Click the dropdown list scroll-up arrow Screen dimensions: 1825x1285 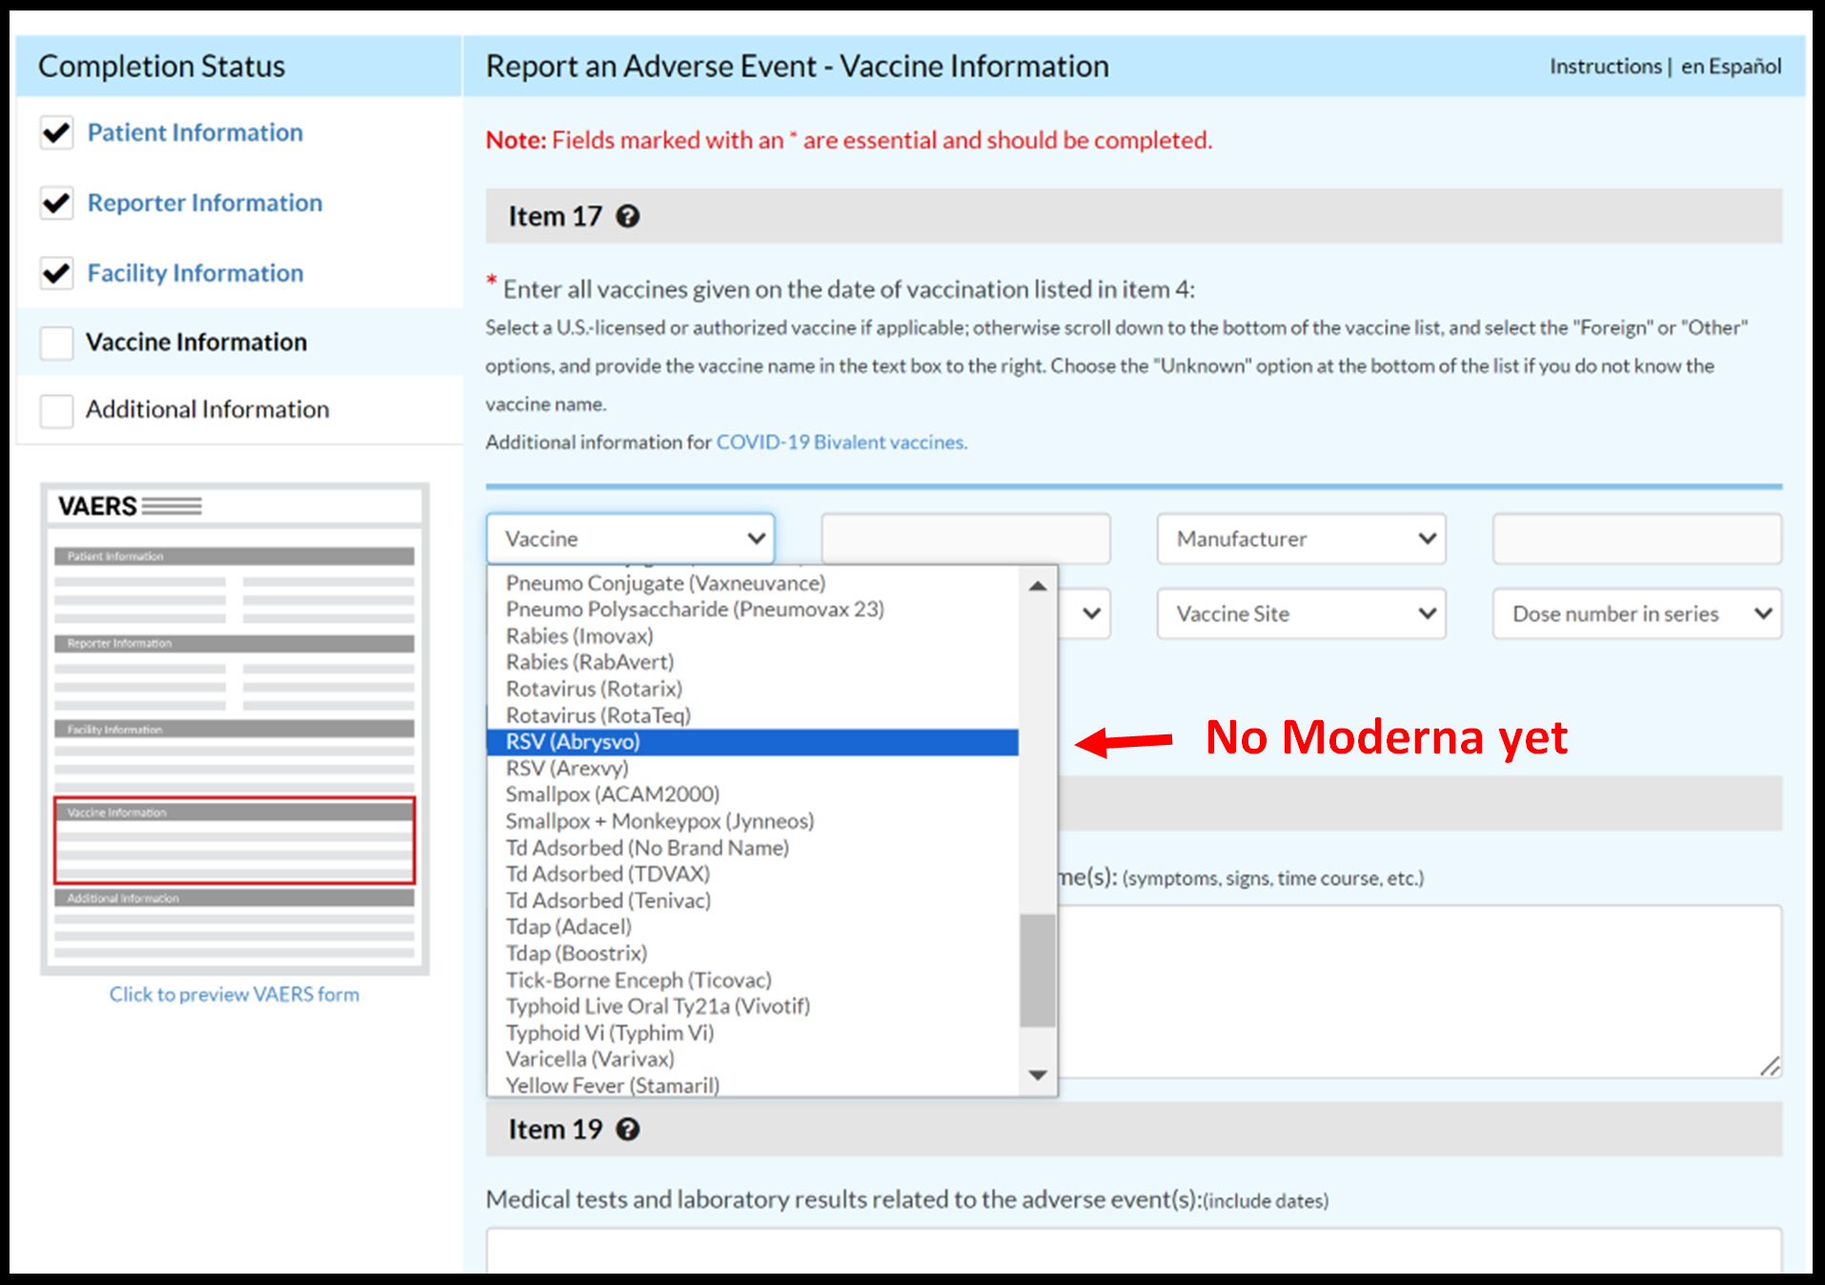1038,586
